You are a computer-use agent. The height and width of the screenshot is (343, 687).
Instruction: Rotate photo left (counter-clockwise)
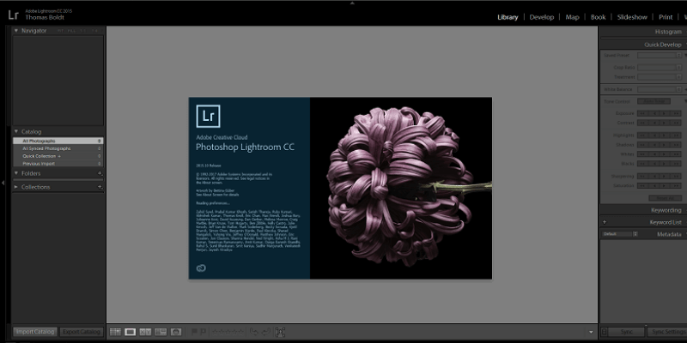pyautogui.click(x=253, y=332)
